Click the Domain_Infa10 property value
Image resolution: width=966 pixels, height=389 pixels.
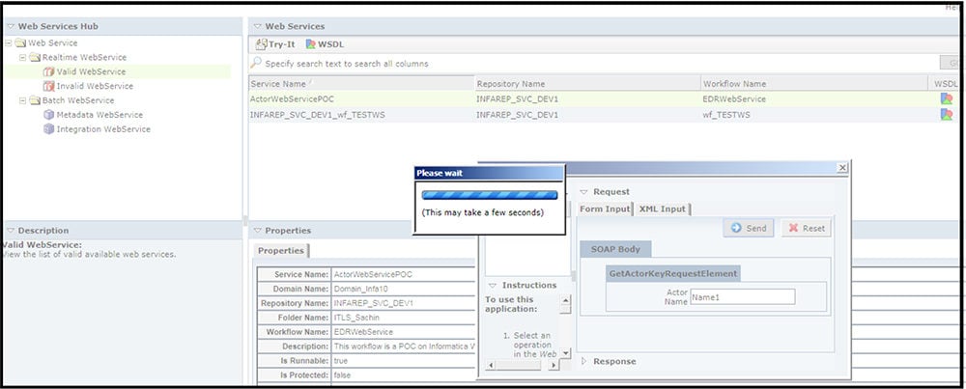(x=361, y=289)
